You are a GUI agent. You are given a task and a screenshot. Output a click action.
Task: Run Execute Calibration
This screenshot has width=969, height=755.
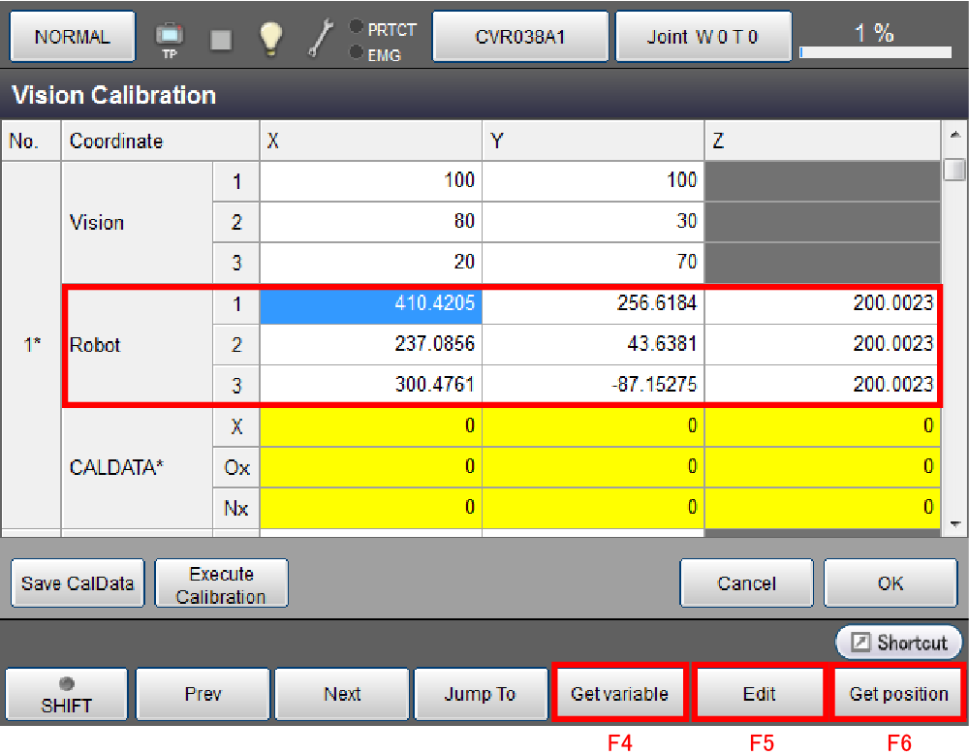221,584
